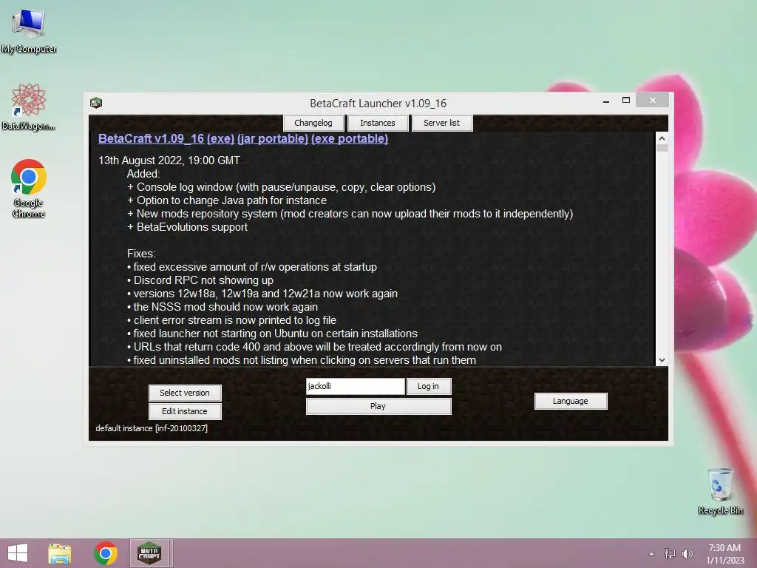Click 'the NSSS mod should now work again'

click(x=223, y=307)
